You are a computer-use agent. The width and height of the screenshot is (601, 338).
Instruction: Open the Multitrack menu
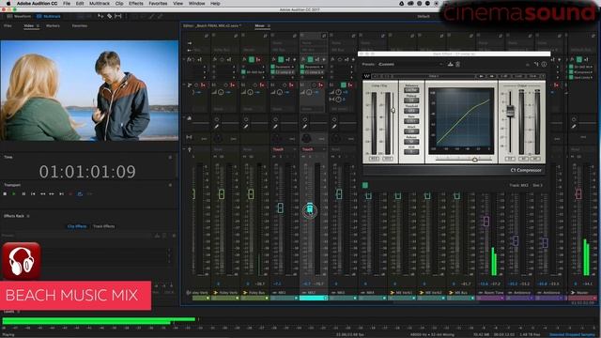tap(100, 3)
